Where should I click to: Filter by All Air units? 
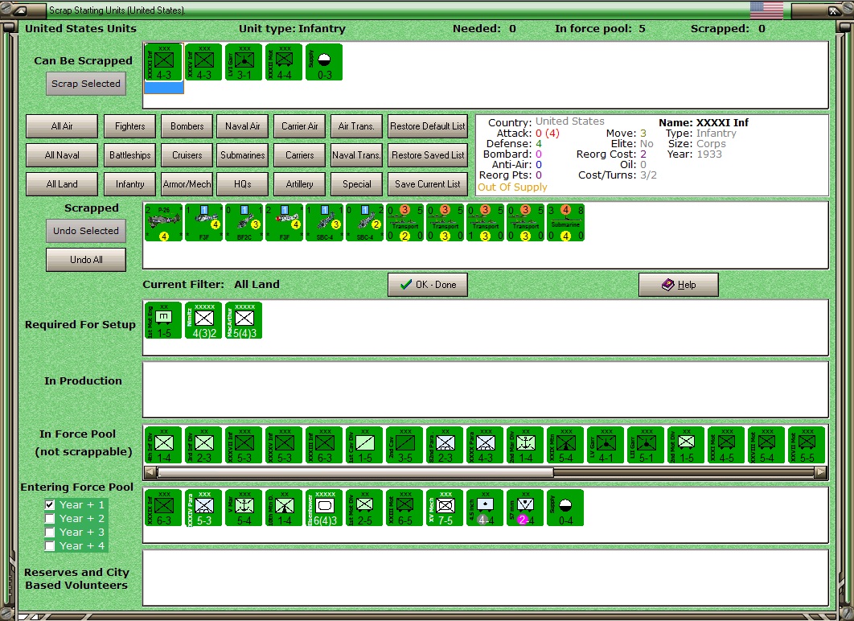(x=62, y=126)
